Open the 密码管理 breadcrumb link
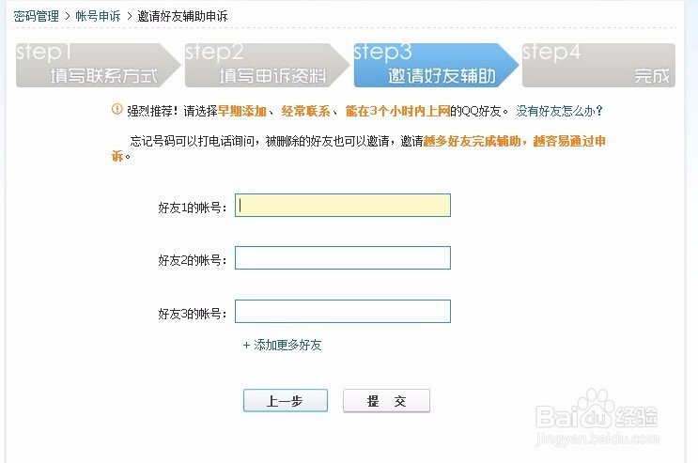698x463 pixels. 36,17
